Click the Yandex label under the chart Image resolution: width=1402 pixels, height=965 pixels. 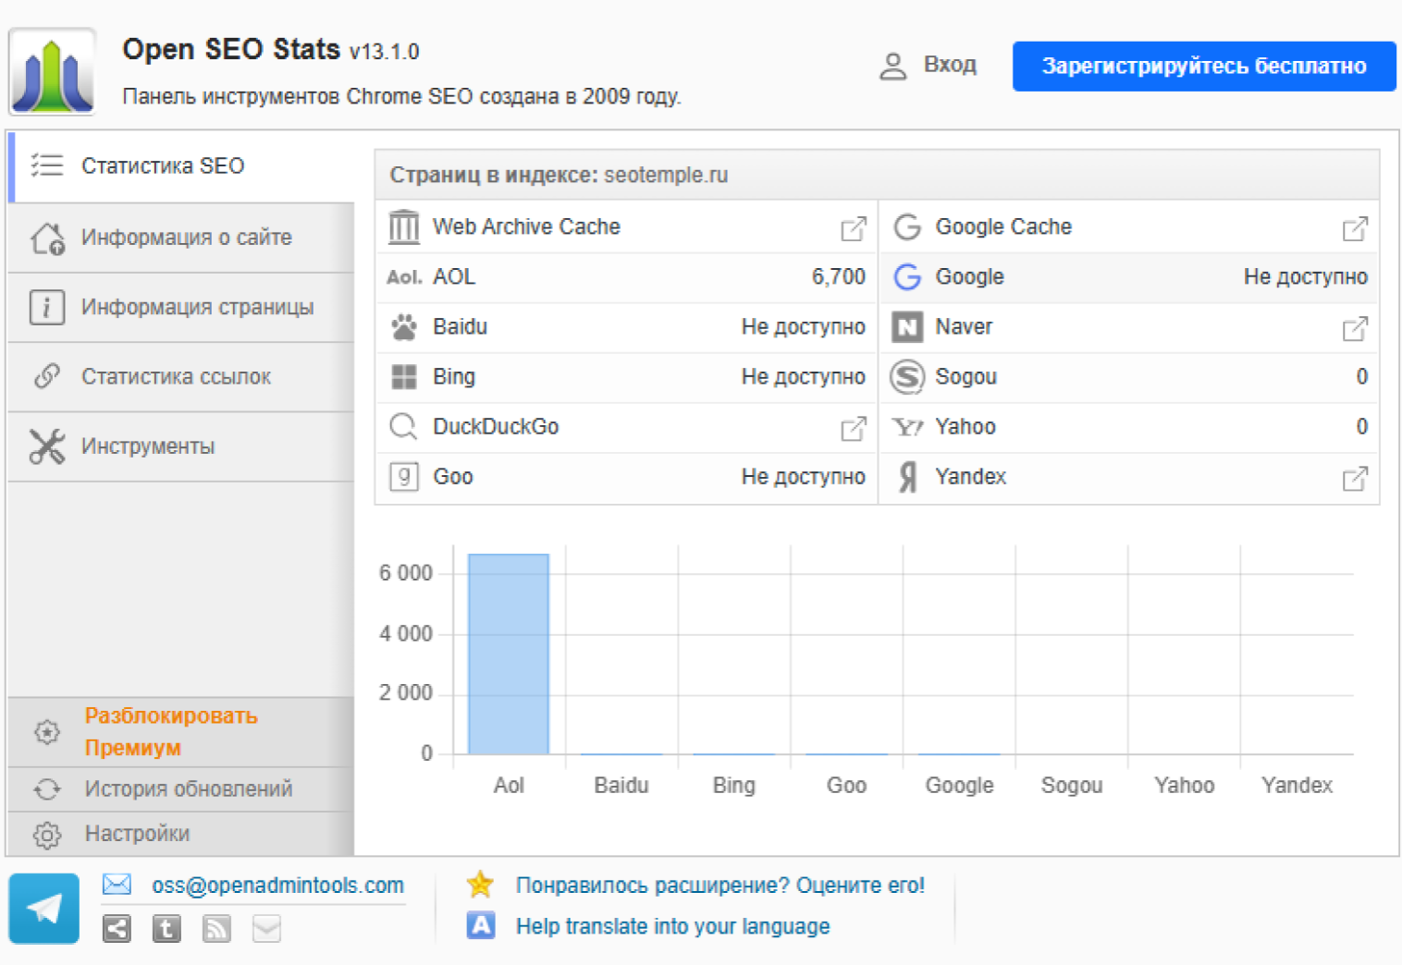[1297, 786]
